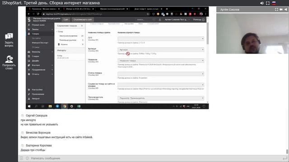The height and width of the screenshot is (162, 289).
Task: Open 'Аккаунт' in sidebar
Action: pos(36,99)
